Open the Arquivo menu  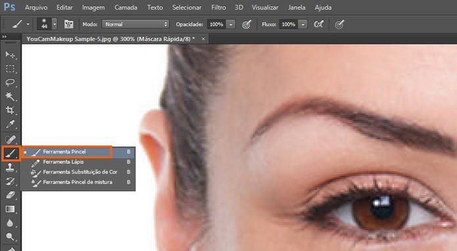[36, 8]
